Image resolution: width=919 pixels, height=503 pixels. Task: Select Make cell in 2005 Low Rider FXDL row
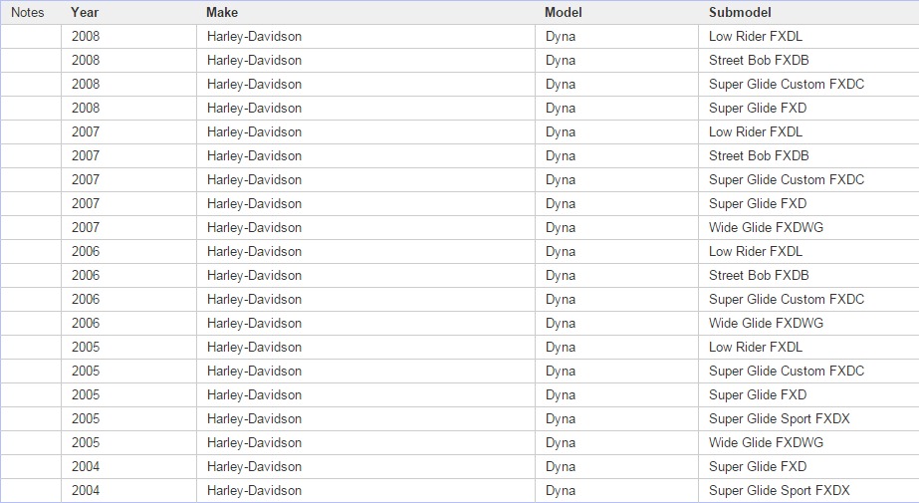pos(254,348)
